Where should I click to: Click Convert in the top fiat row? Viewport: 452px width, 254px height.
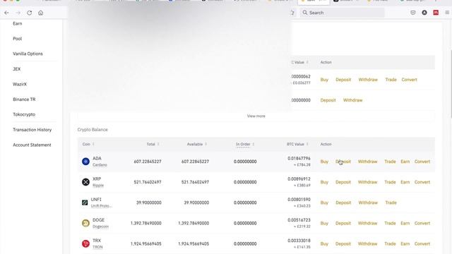tap(410, 80)
